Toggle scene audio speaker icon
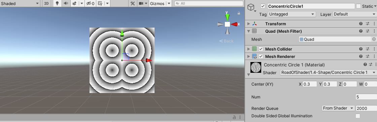Image resolution: width=377 pixels, height=122 pixels. point(66,3)
